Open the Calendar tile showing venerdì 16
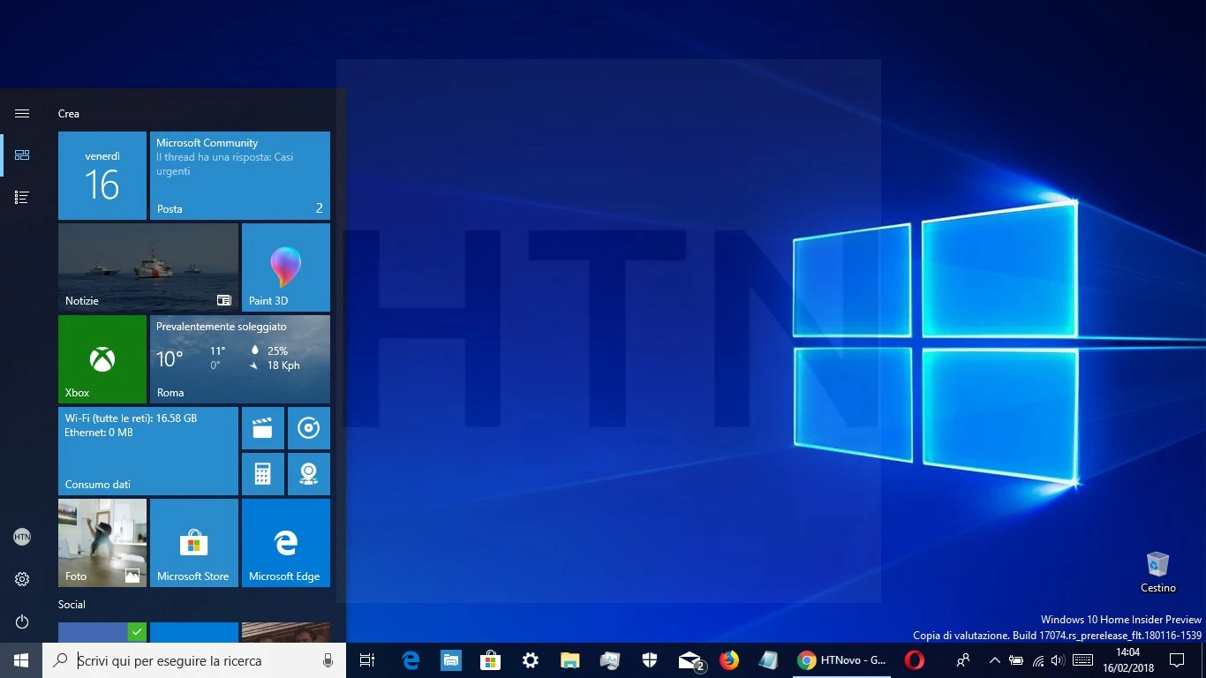Viewport: 1206px width, 678px height. [102, 176]
